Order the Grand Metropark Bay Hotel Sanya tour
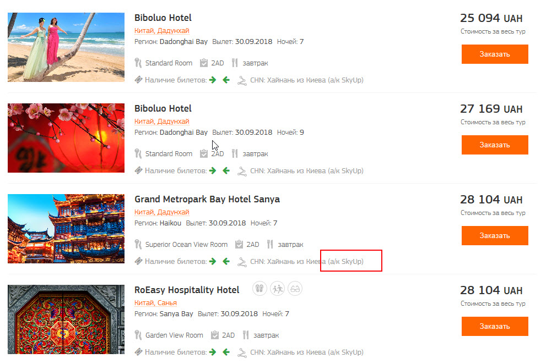 pos(495,235)
